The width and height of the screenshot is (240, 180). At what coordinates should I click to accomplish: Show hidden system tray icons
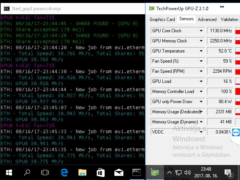click(x=169, y=173)
